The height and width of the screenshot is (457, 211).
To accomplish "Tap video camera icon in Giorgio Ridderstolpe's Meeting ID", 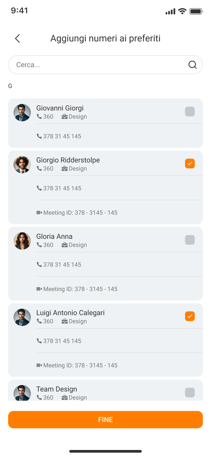I will coord(39,213).
